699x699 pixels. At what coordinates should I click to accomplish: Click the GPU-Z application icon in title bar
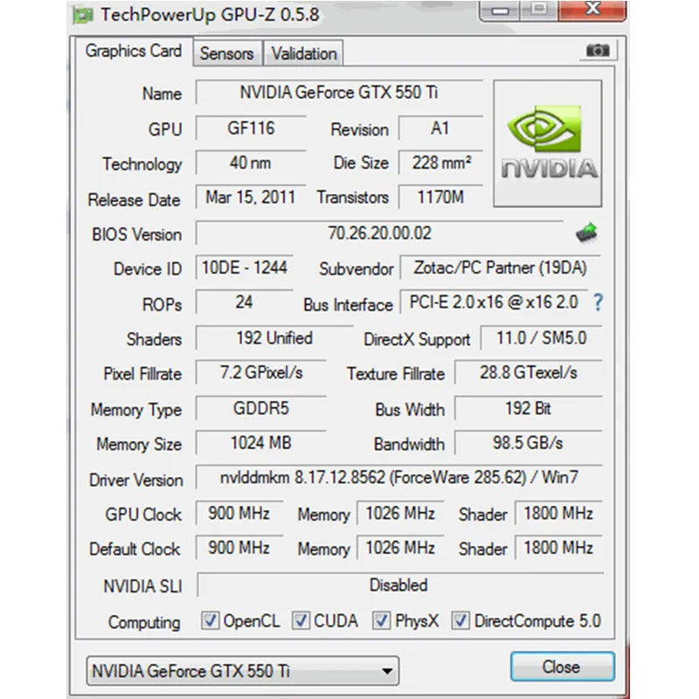[83, 14]
